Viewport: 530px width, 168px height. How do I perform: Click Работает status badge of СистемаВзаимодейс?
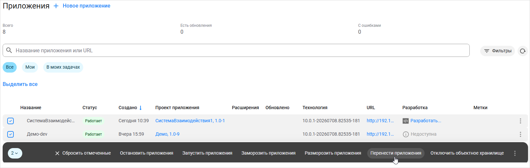[x=93, y=121]
